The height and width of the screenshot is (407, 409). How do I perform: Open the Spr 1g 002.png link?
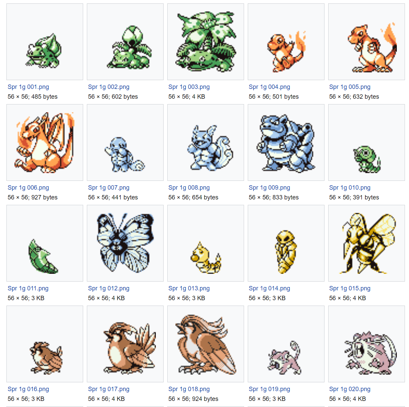109,87
